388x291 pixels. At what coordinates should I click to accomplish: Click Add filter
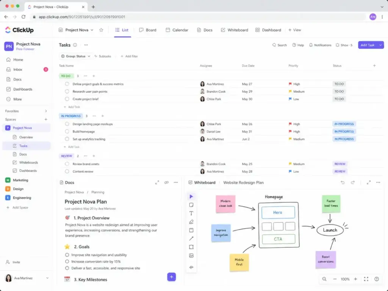tap(129, 56)
